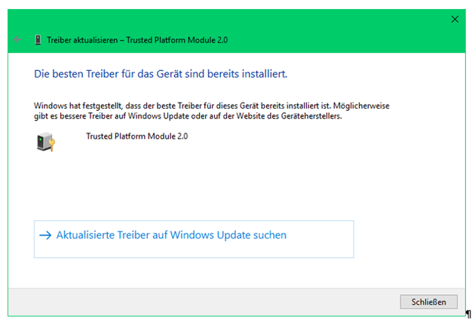Click the arrow icon before Windows Update link
The image size is (472, 322).
click(x=45, y=235)
